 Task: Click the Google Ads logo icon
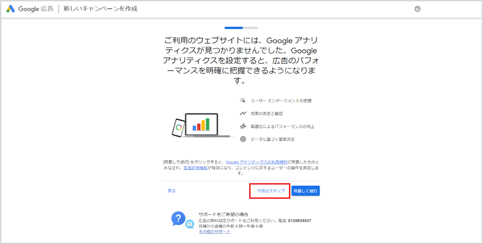[10, 9]
